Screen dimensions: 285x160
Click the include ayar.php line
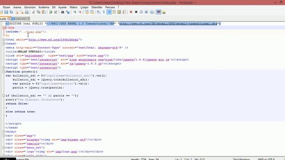pos(26,32)
